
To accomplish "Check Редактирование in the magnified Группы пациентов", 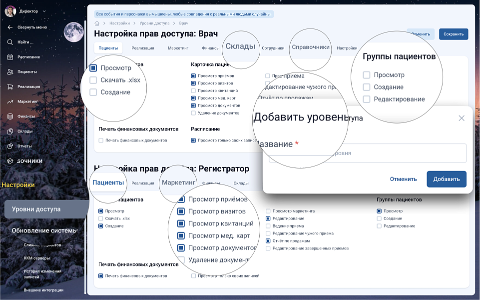I will (367, 99).
